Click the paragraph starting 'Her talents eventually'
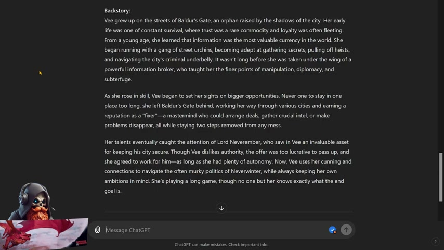This screenshot has width=444, height=250. click(228, 166)
